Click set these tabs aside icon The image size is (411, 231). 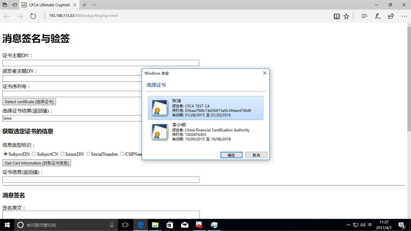pyautogui.click(x=15, y=5)
